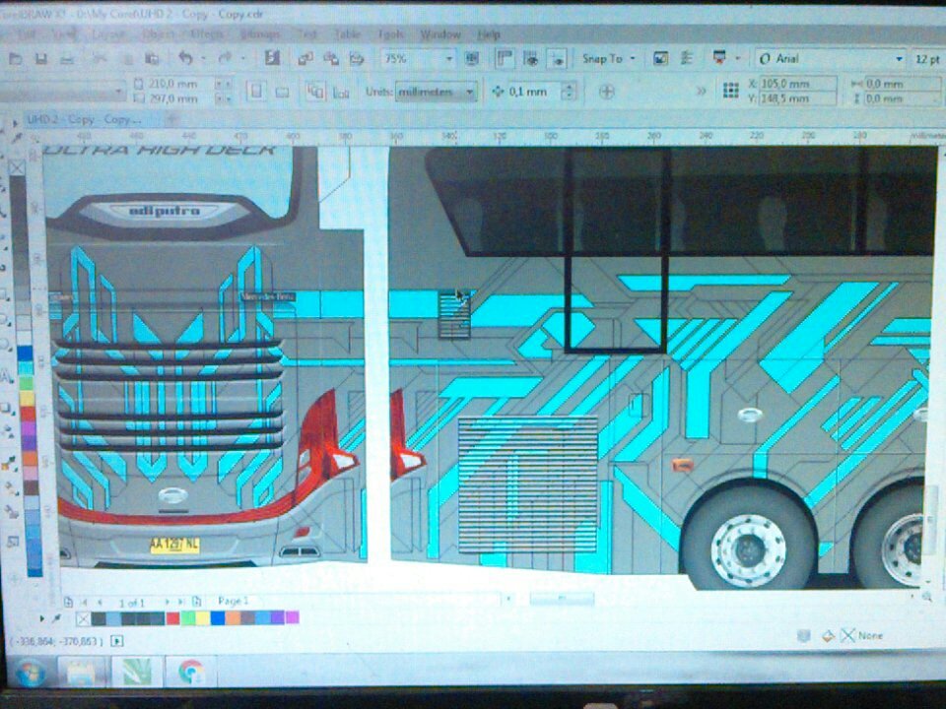Print the document via printer icon
The height and width of the screenshot is (709, 946).
(x=67, y=59)
